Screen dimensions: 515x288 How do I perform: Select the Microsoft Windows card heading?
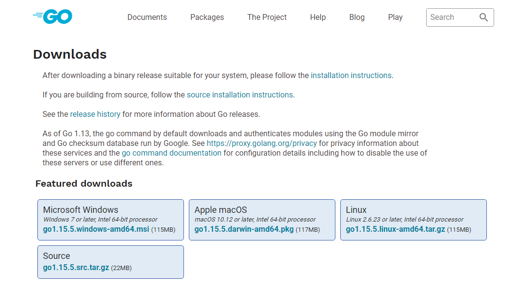tap(81, 210)
